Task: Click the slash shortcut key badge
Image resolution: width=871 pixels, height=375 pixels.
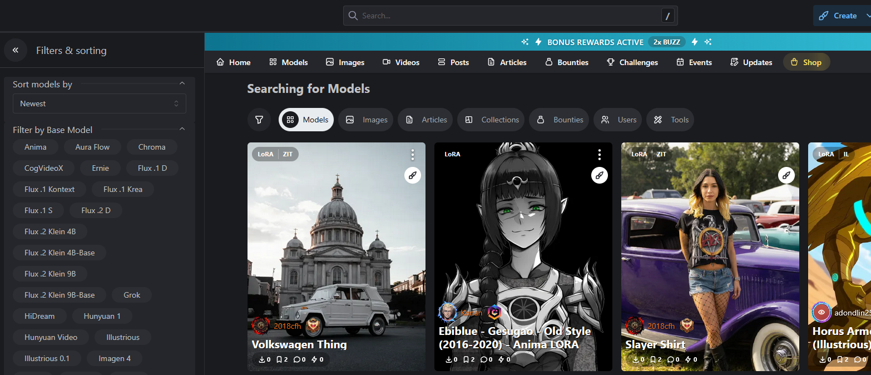Action: coord(667,16)
